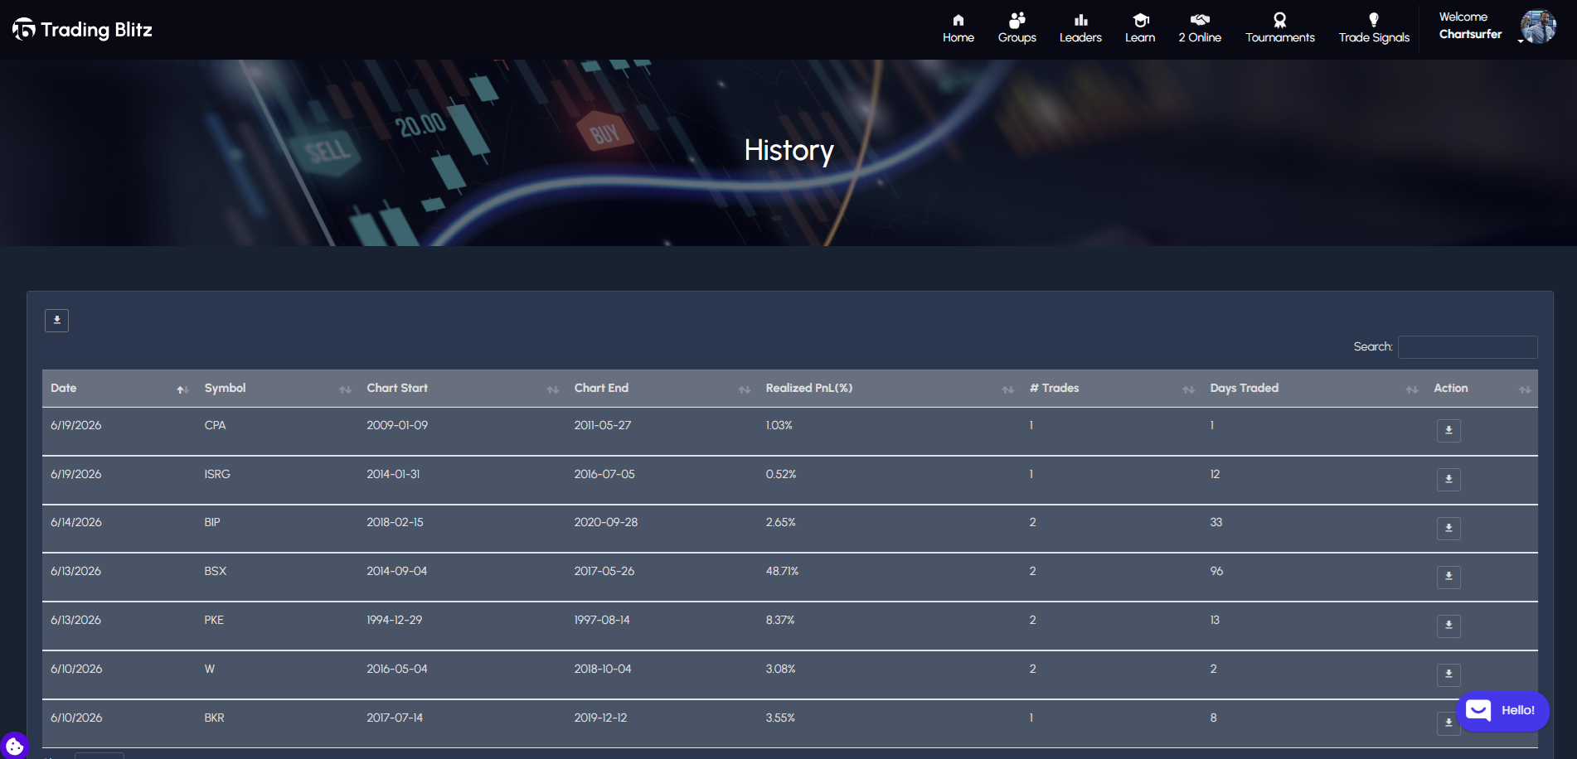
Task: Sort the table by Action column
Action: (1481, 388)
